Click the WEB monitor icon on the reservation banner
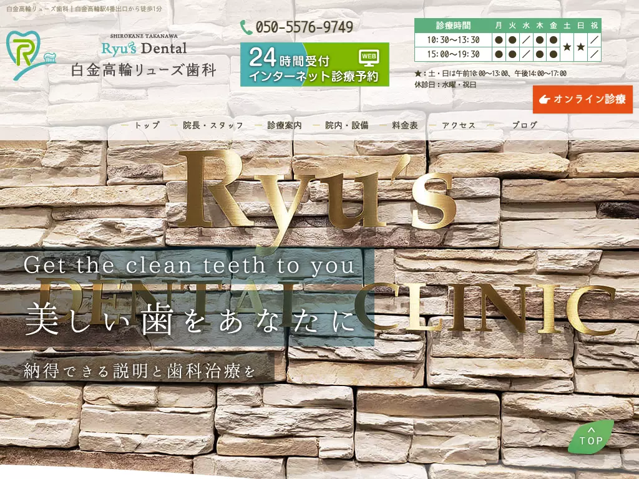Viewport: 639px width, 479px height. pyautogui.click(x=369, y=58)
